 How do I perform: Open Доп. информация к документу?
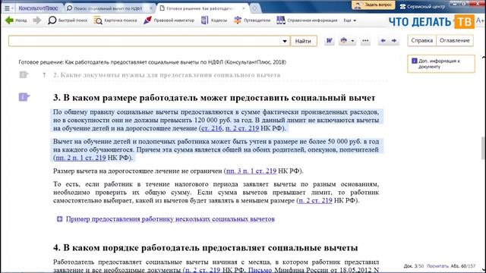(441, 64)
